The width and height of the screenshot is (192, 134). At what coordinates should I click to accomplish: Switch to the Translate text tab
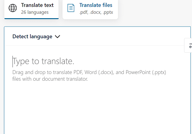pos(31,9)
